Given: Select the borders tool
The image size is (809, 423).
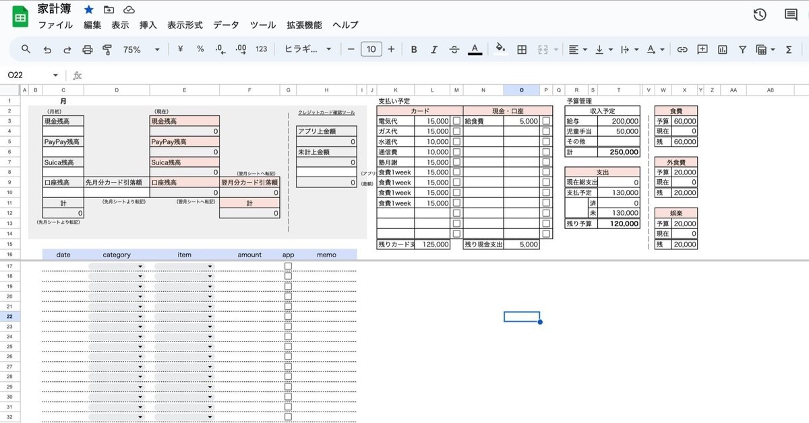Looking at the screenshot, I should pos(522,49).
